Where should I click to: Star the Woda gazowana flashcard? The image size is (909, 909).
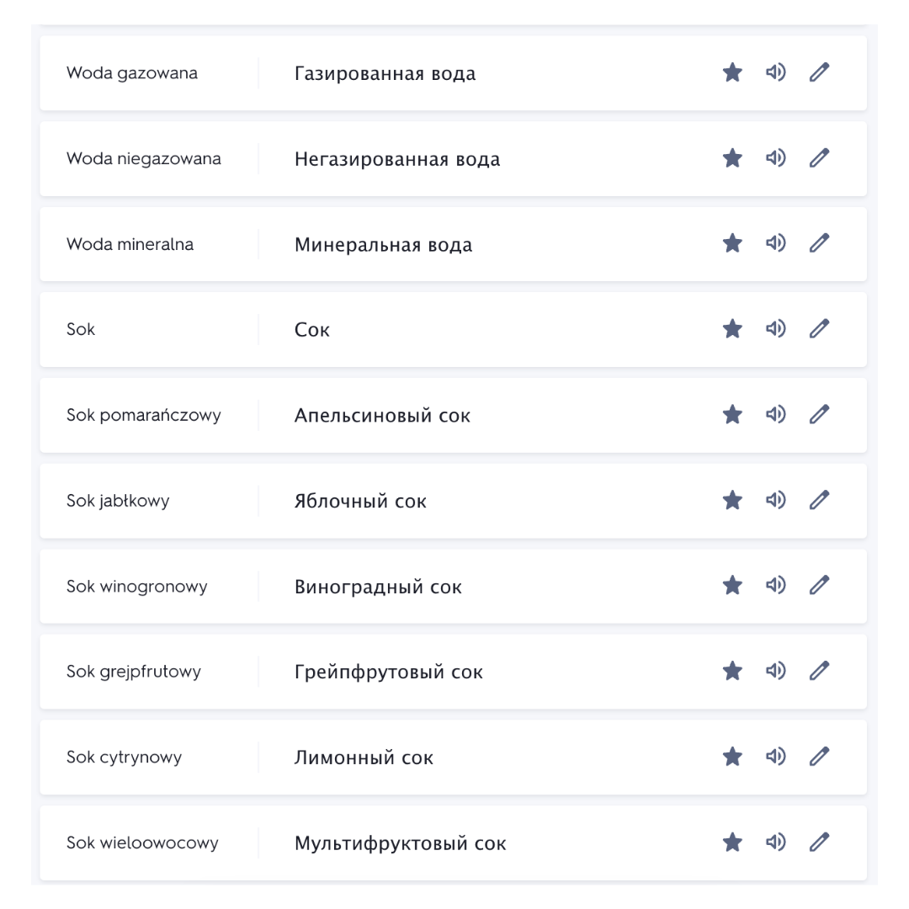coord(732,72)
